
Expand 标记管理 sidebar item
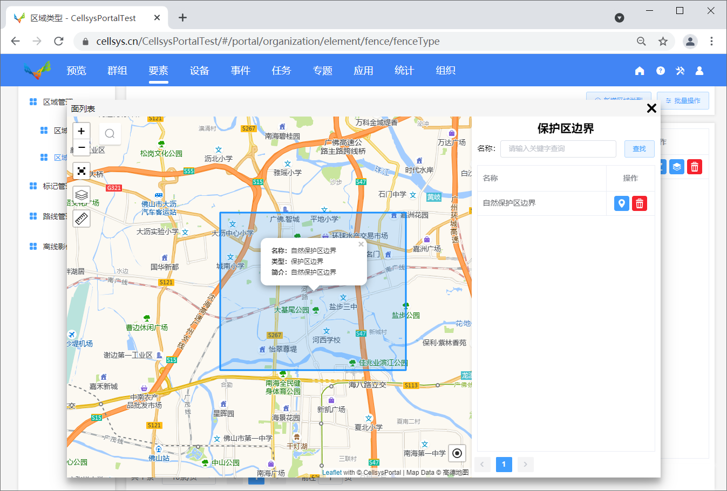tap(48, 186)
